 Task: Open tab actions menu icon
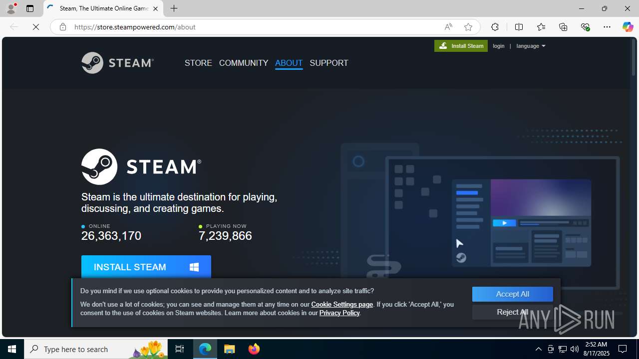point(30,8)
